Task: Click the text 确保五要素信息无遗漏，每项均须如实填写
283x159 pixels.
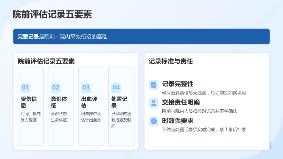Action: click(204, 93)
